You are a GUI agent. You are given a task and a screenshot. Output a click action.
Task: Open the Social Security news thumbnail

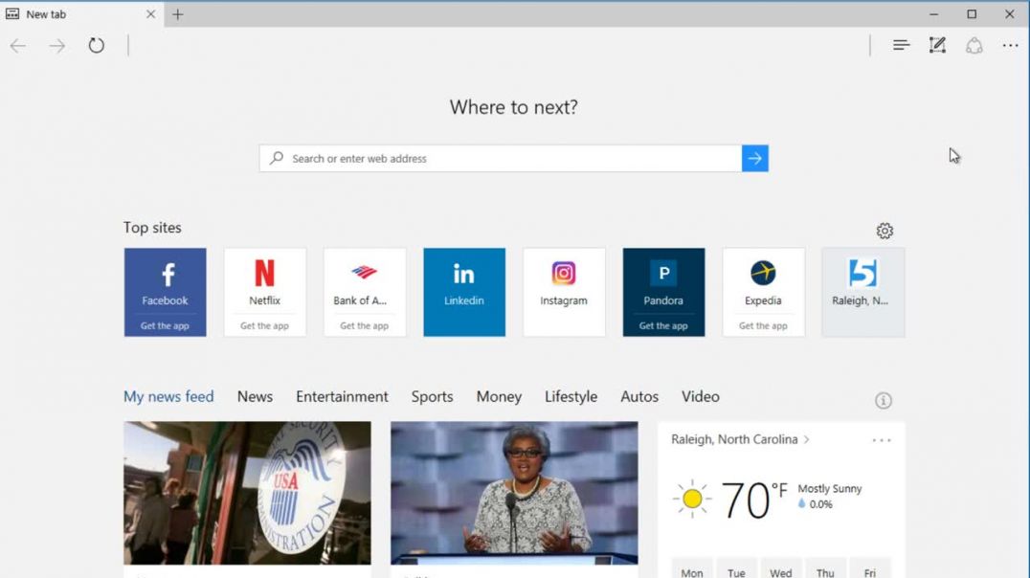pos(247,493)
